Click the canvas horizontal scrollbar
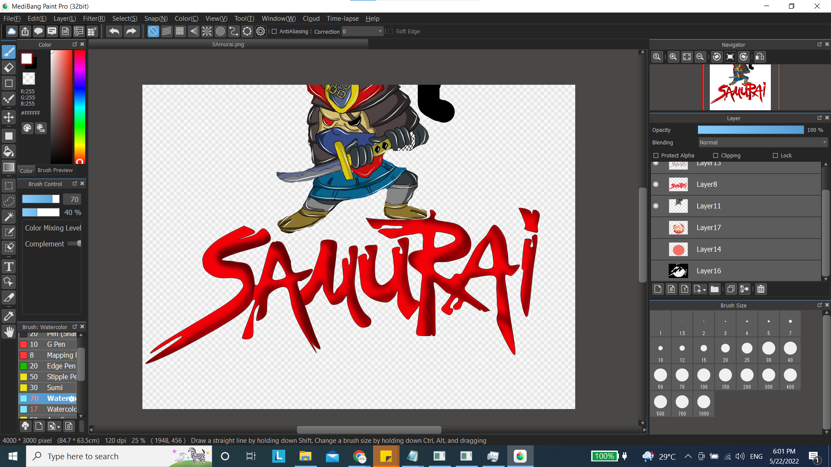The image size is (831, 467). pos(369,430)
